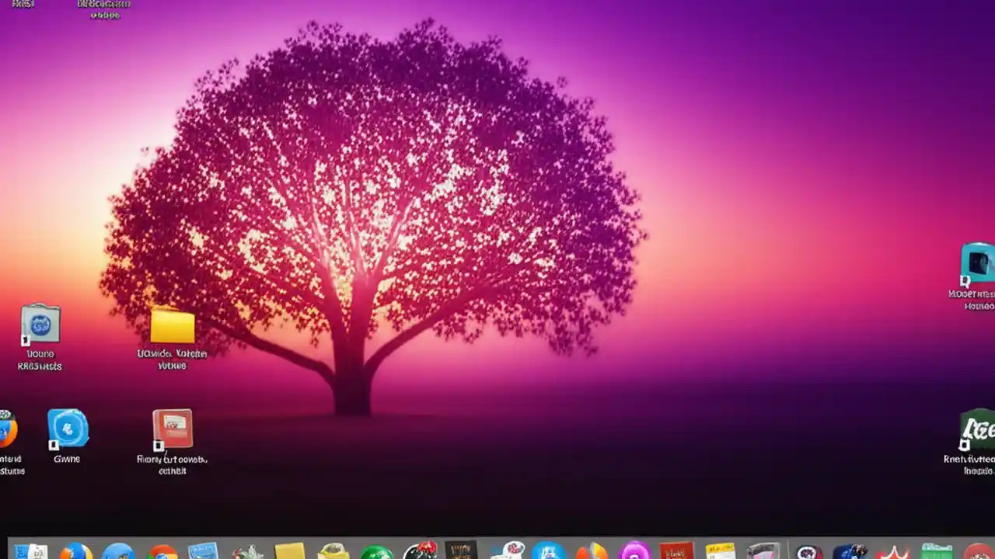Select the black 8-ball icon in the dock
Viewport: 995px width, 559px height.
click(420, 553)
